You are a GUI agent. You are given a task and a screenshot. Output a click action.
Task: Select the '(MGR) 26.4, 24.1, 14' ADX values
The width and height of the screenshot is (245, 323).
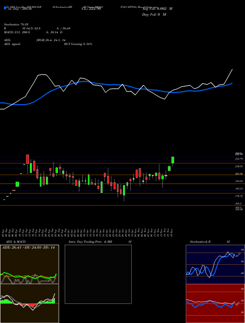click(50, 40)
